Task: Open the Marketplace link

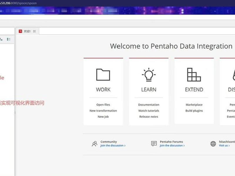Action: [x=194, y=105]
